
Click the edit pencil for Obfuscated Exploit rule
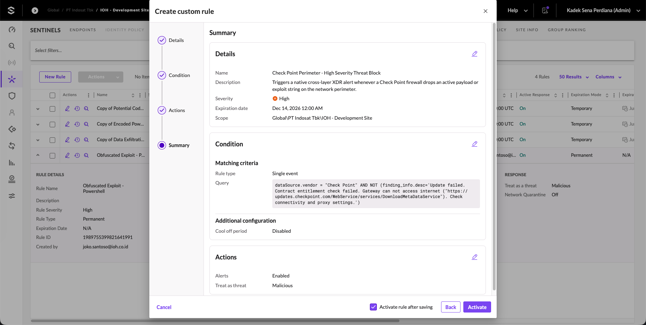tap(67, 155)
